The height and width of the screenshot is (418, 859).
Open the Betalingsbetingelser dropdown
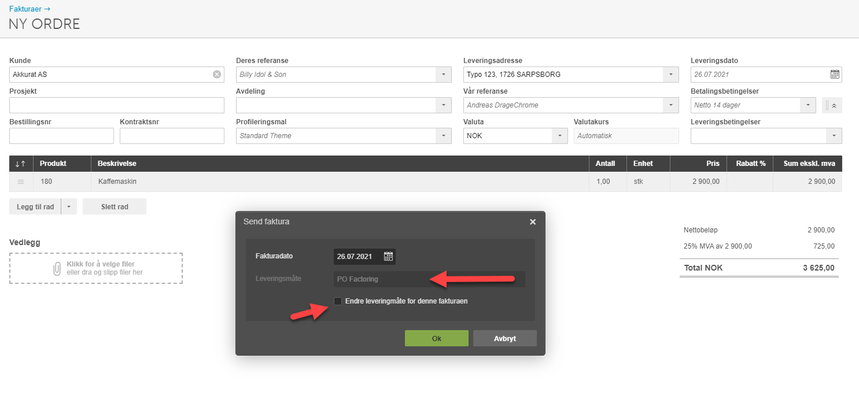point(808,105)
